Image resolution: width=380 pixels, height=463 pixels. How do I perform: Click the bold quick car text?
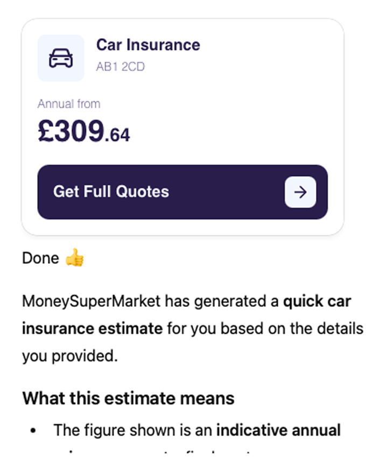tap(317, 301)
